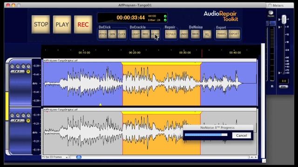This screenshot has height=167, width=298.
Task: Click the blue peak indicator above meter
Action: coord(272,23)
